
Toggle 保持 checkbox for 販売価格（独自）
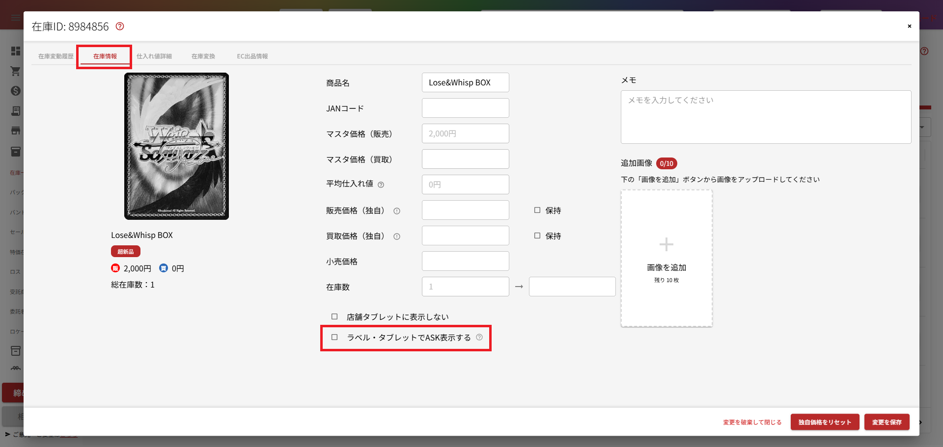point(537,210)
